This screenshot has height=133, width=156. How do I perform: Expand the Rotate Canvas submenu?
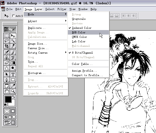pyautogui.click(x=46, y=53)
